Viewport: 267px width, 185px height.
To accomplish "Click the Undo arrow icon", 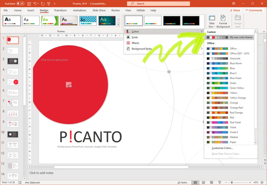I will tap(35, 4).
